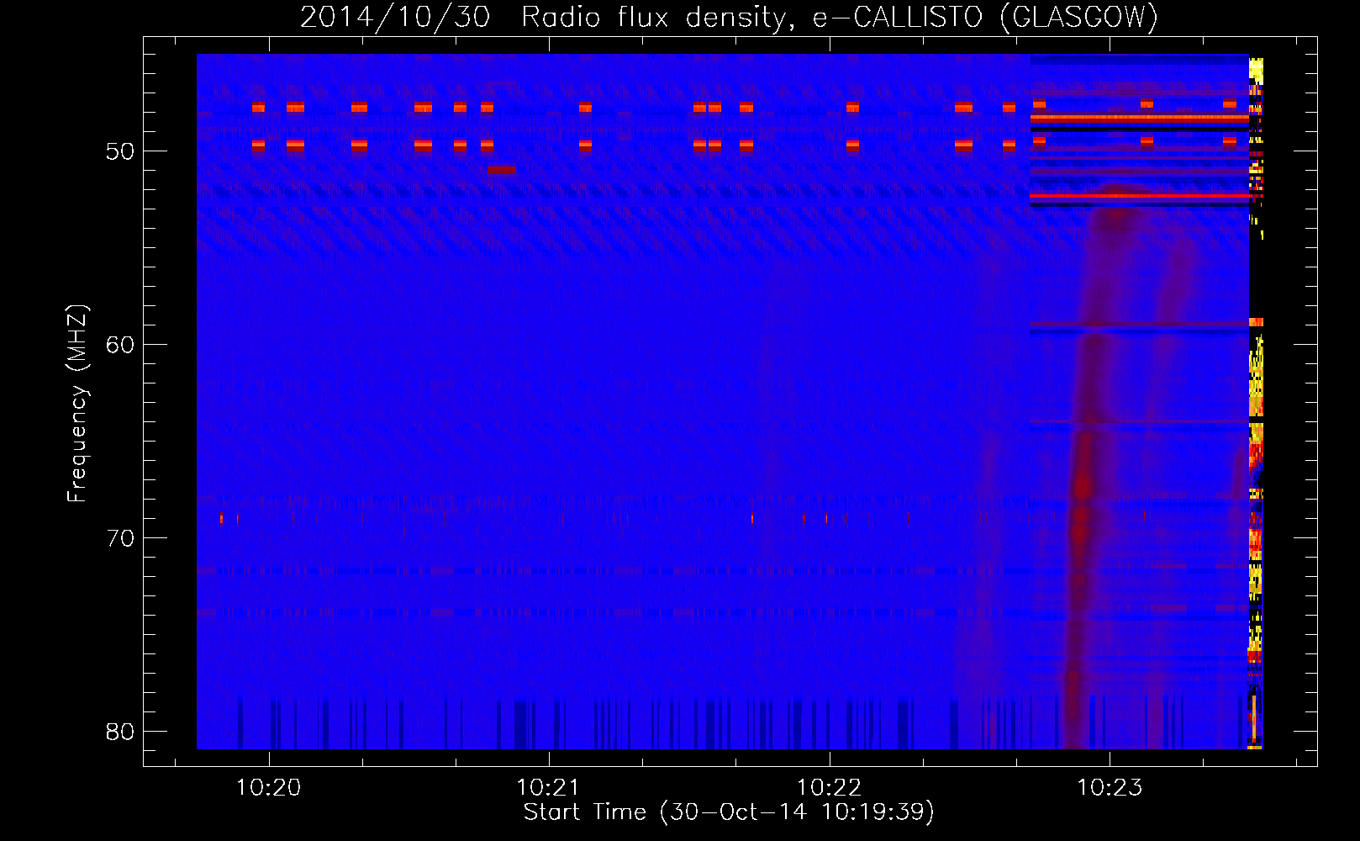
Task: Click the 'e-CALLISTO (GLASGOW)' title text
Action: pyautogui.click(x=985, y=17)
